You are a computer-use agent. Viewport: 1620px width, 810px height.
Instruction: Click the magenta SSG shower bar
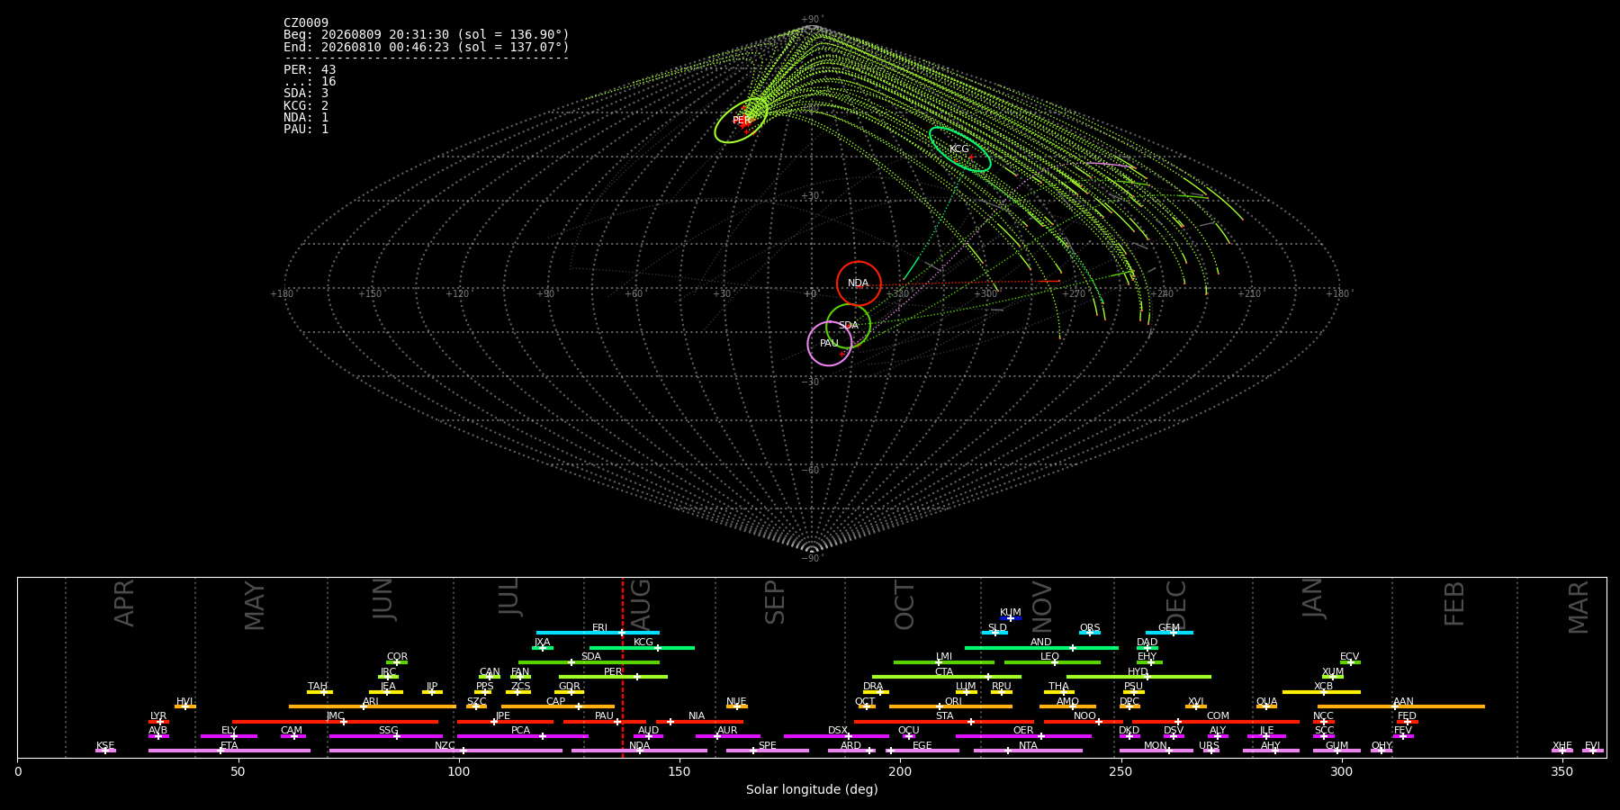[385, 736]
